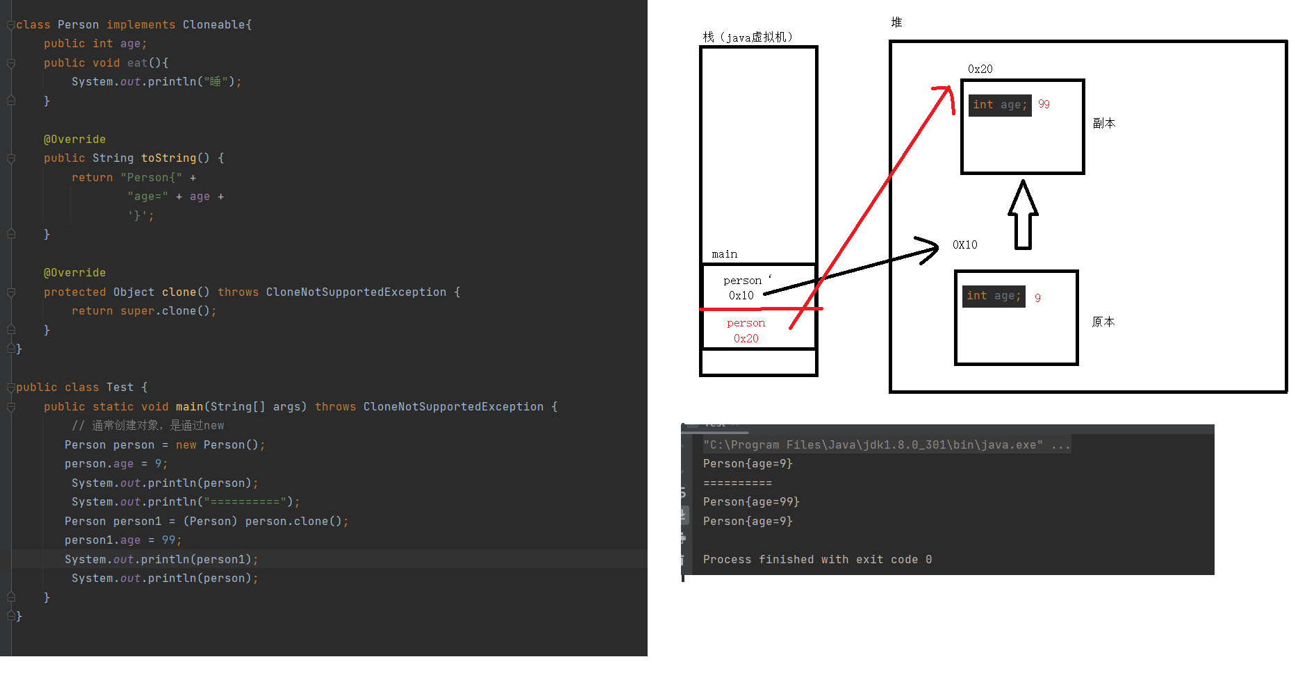Click the red 'person' label in stack diagram
Image resolution: width=1307 pixels, height=682 pixels.
point(746,324)
